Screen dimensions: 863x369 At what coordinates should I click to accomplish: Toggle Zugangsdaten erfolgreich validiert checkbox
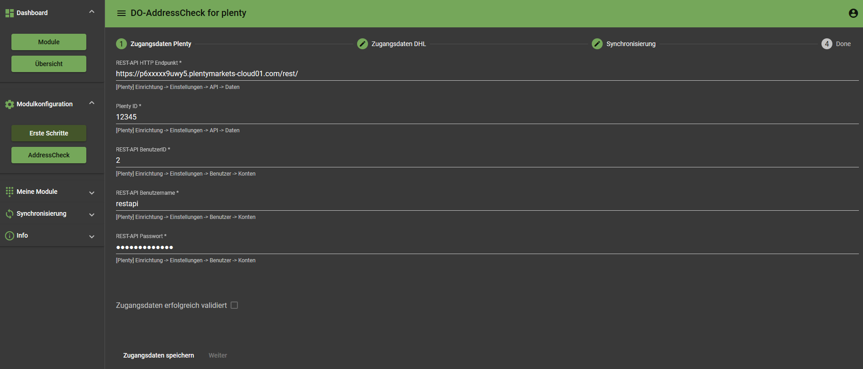click(x=234, y=305)
